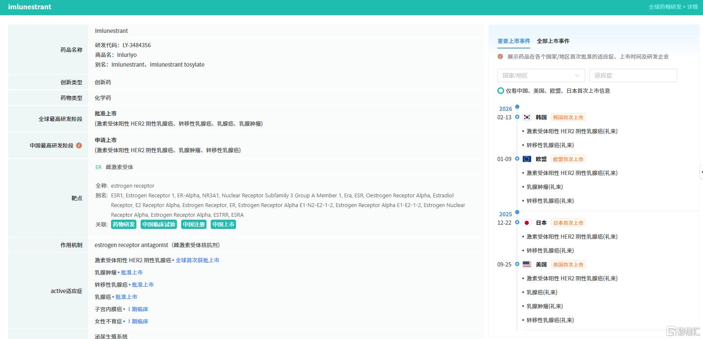The height and width of the screenshot is (339, 703).
Task: Switch to the 全部上市事件 tab
Action: pos(553,41)
